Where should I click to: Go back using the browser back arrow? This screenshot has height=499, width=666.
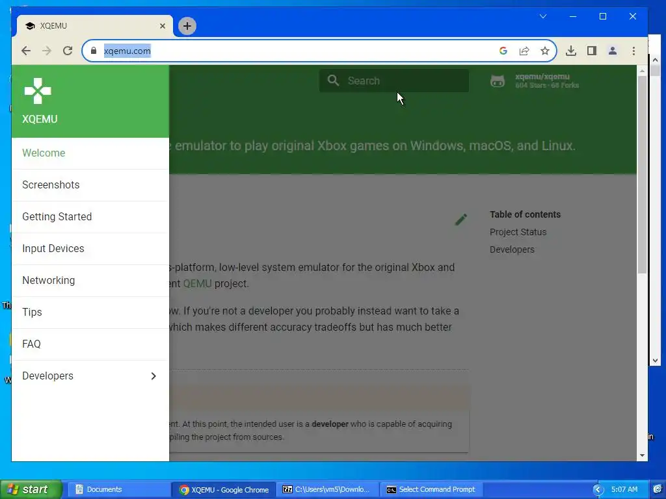pyautogui.click(x=26, y=51)
